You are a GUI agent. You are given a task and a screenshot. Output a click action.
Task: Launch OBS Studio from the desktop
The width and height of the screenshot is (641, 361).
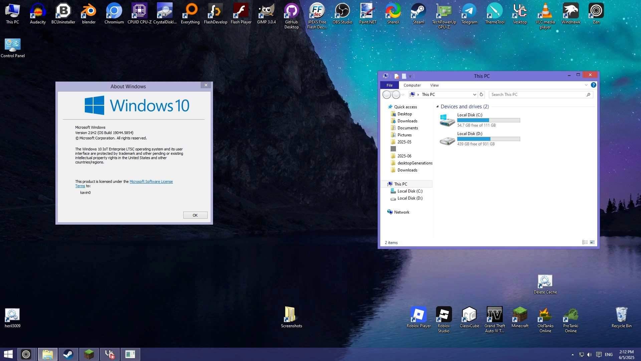342,14
